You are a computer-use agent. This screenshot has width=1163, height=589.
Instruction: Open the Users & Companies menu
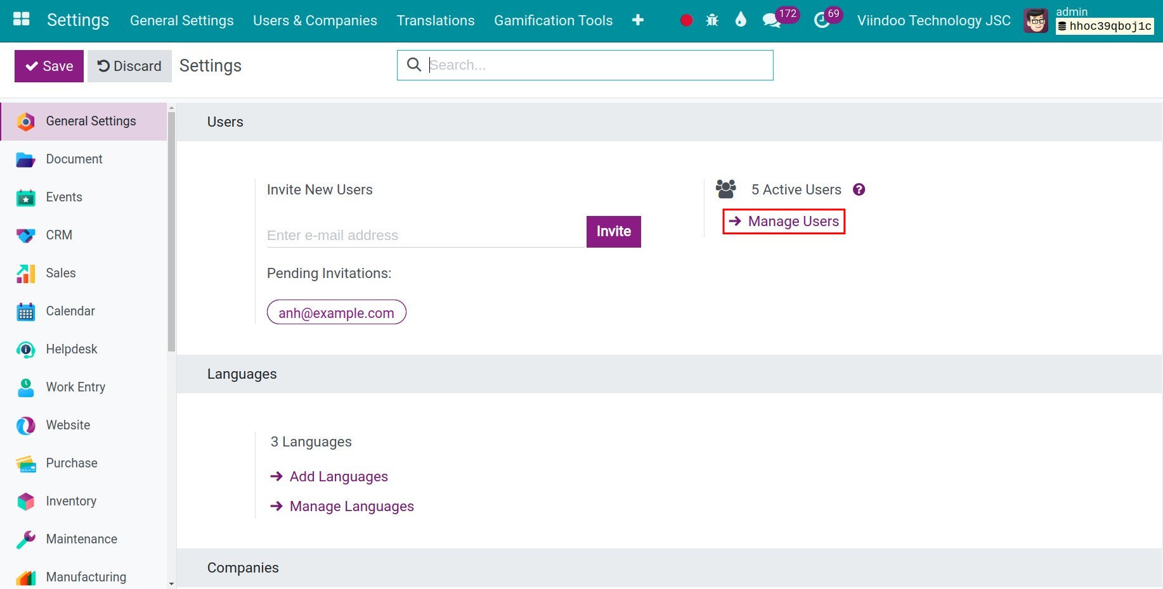[x=315, y=20]
